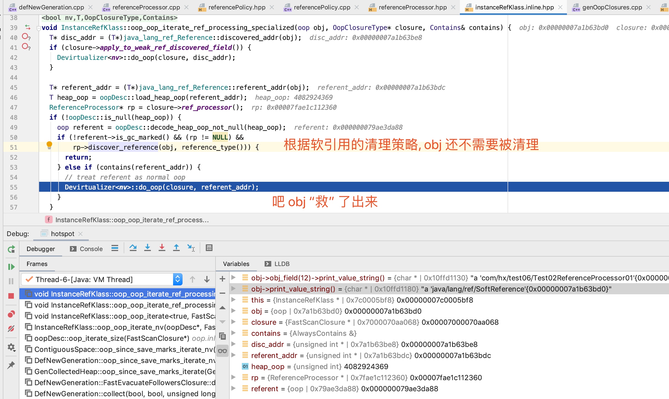Click the Resume Program icon in the debug sidebar
669x399 pixels.
click(11, 267)
